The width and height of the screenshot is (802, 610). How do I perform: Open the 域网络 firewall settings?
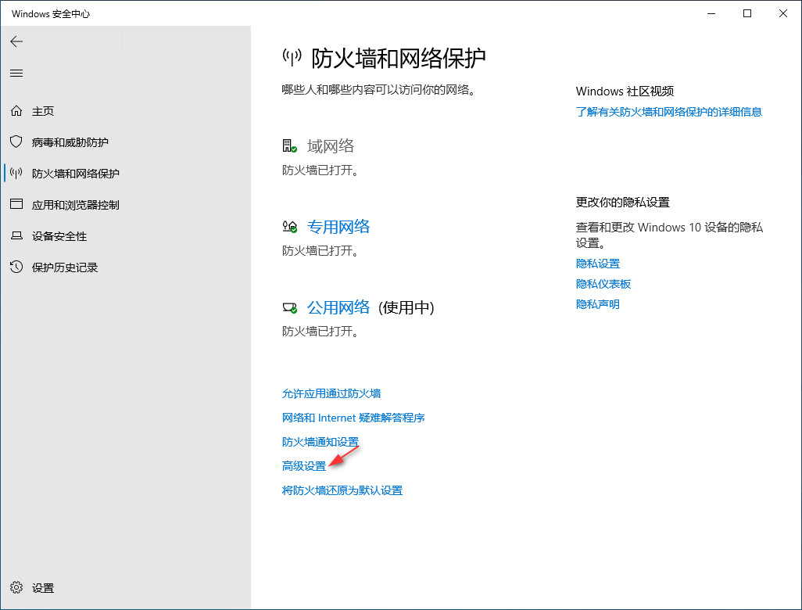(331, 146)
